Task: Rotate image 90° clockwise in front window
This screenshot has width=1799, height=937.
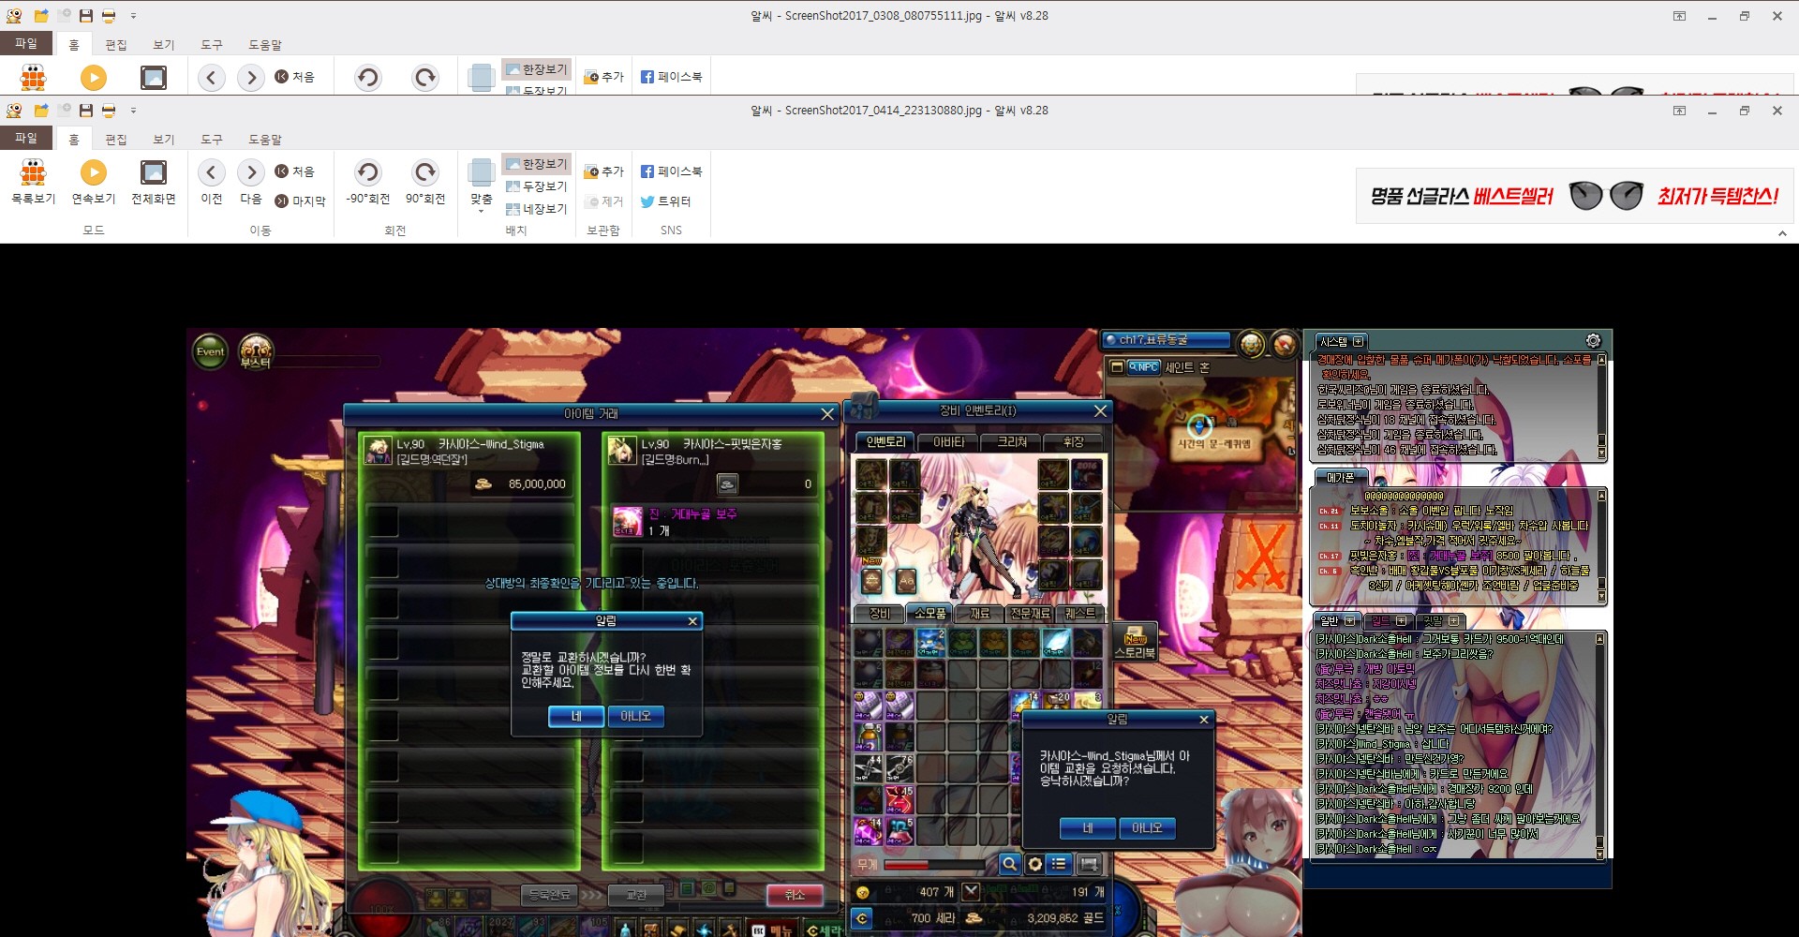Action: tap(425, 182)
